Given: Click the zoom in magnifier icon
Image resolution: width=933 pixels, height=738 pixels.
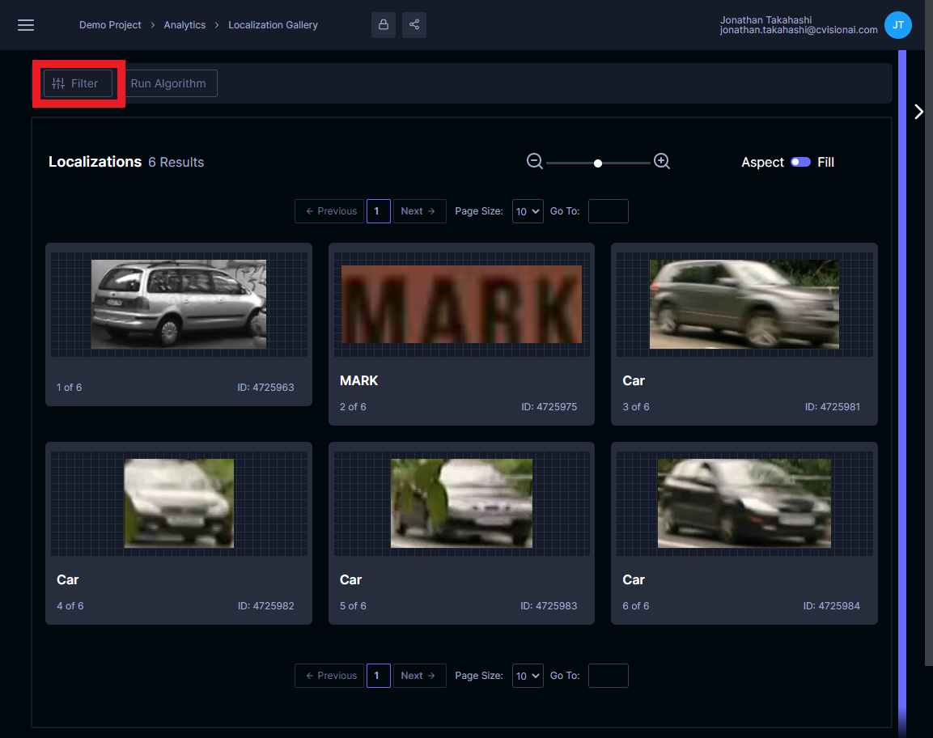Looking at the screenshot, I should pos(662,162).
